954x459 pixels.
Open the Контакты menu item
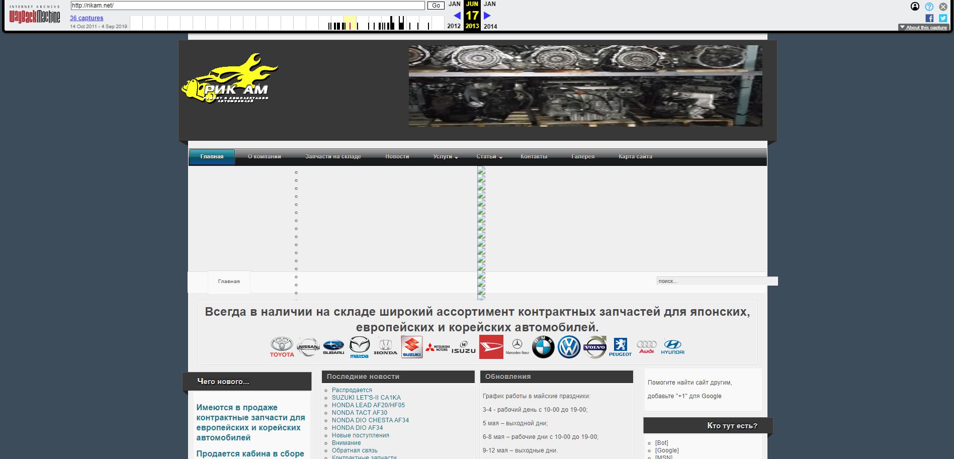pyautogui.click(x=534, y=157)
